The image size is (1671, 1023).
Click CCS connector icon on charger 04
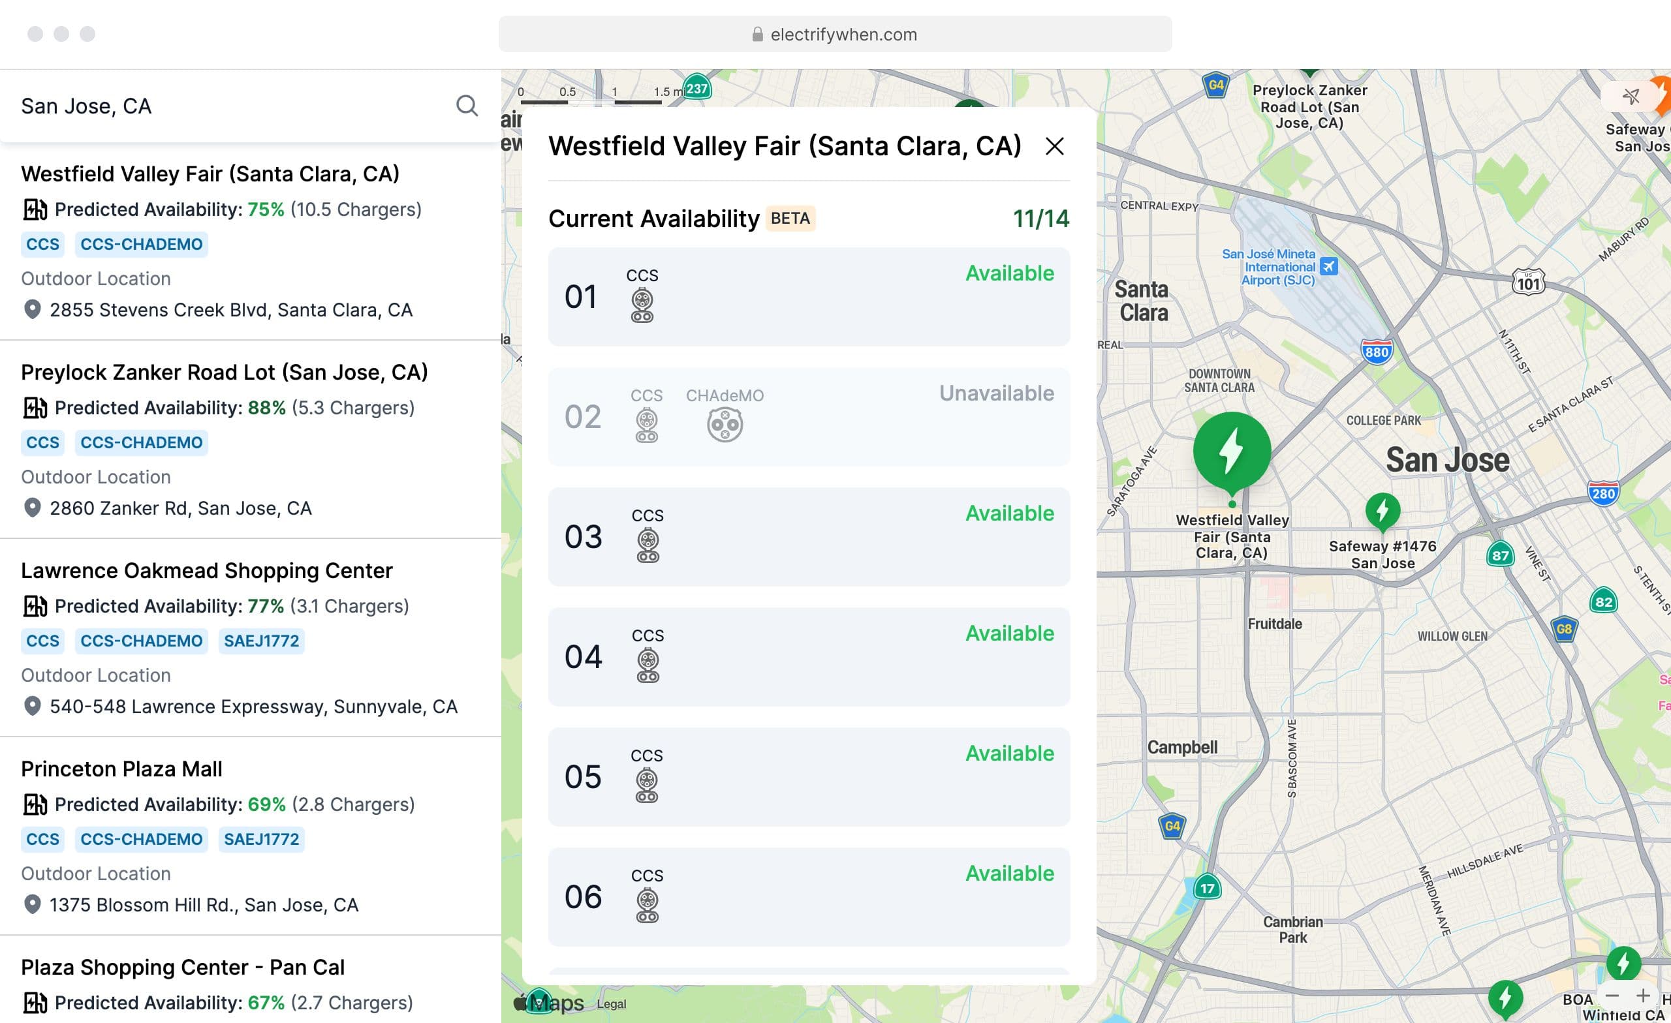(648, 665)
